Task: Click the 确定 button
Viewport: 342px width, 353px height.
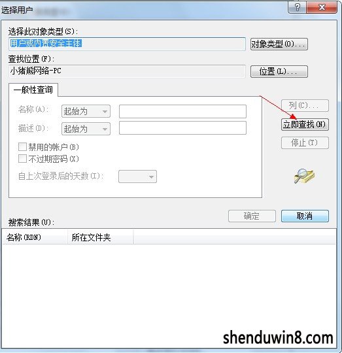Action: (x=252, y=216)
